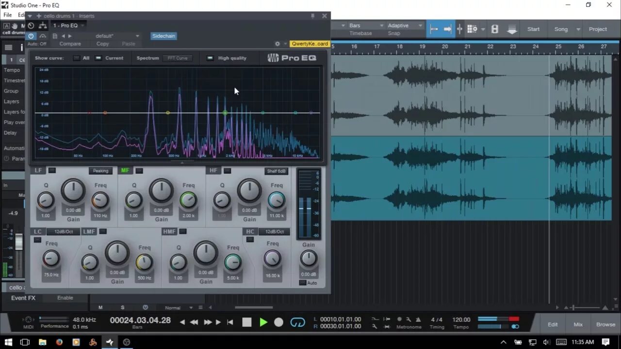Open Pro EQ gear settings icon
The width and height of the screenshot is (621, 349).
coord(278,44)
